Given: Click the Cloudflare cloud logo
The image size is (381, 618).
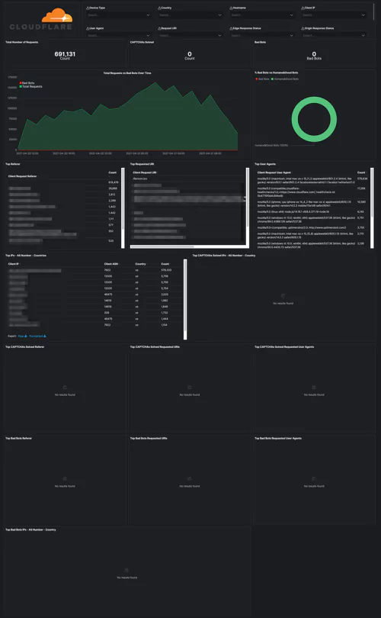Looking at the screenshot, I should pyautogui.click(x=57, y=15).
